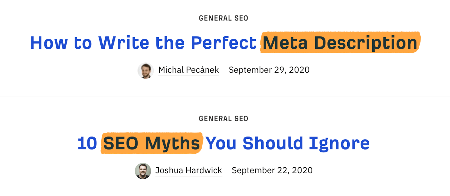Open the Joshua Hardwick author link

(188, 170)
